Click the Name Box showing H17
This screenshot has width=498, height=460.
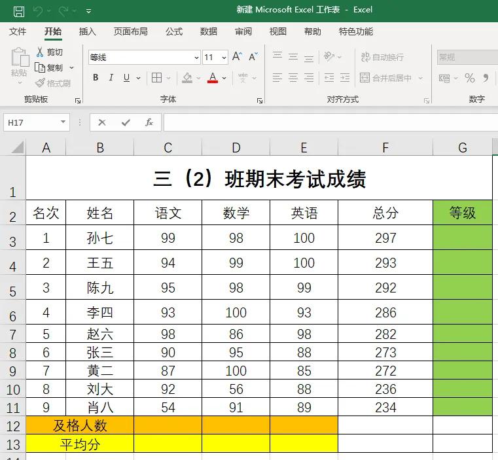37,122
